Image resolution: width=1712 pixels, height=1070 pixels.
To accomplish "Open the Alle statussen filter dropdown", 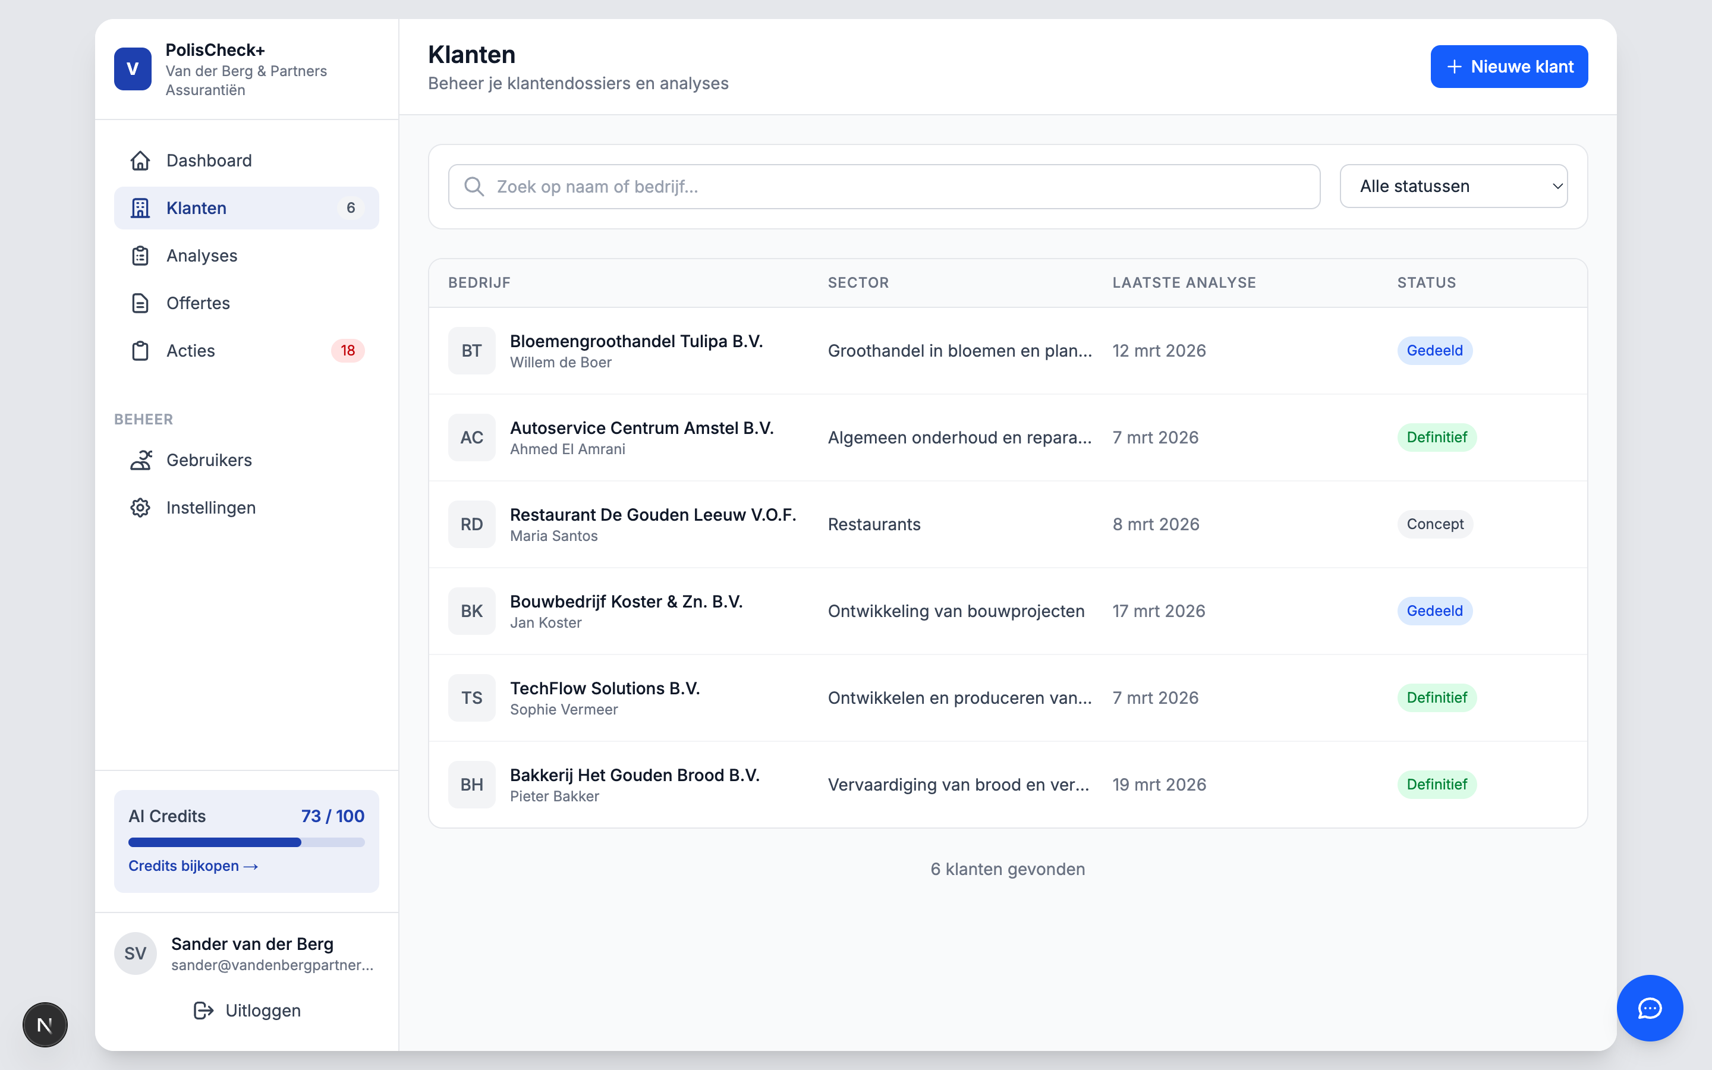I will pyautogui.click(x=1454, y=186).
